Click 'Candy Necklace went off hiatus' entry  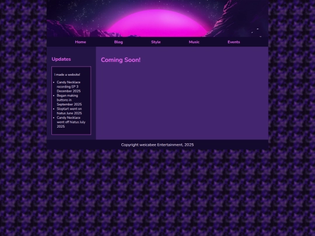[71, 122]
